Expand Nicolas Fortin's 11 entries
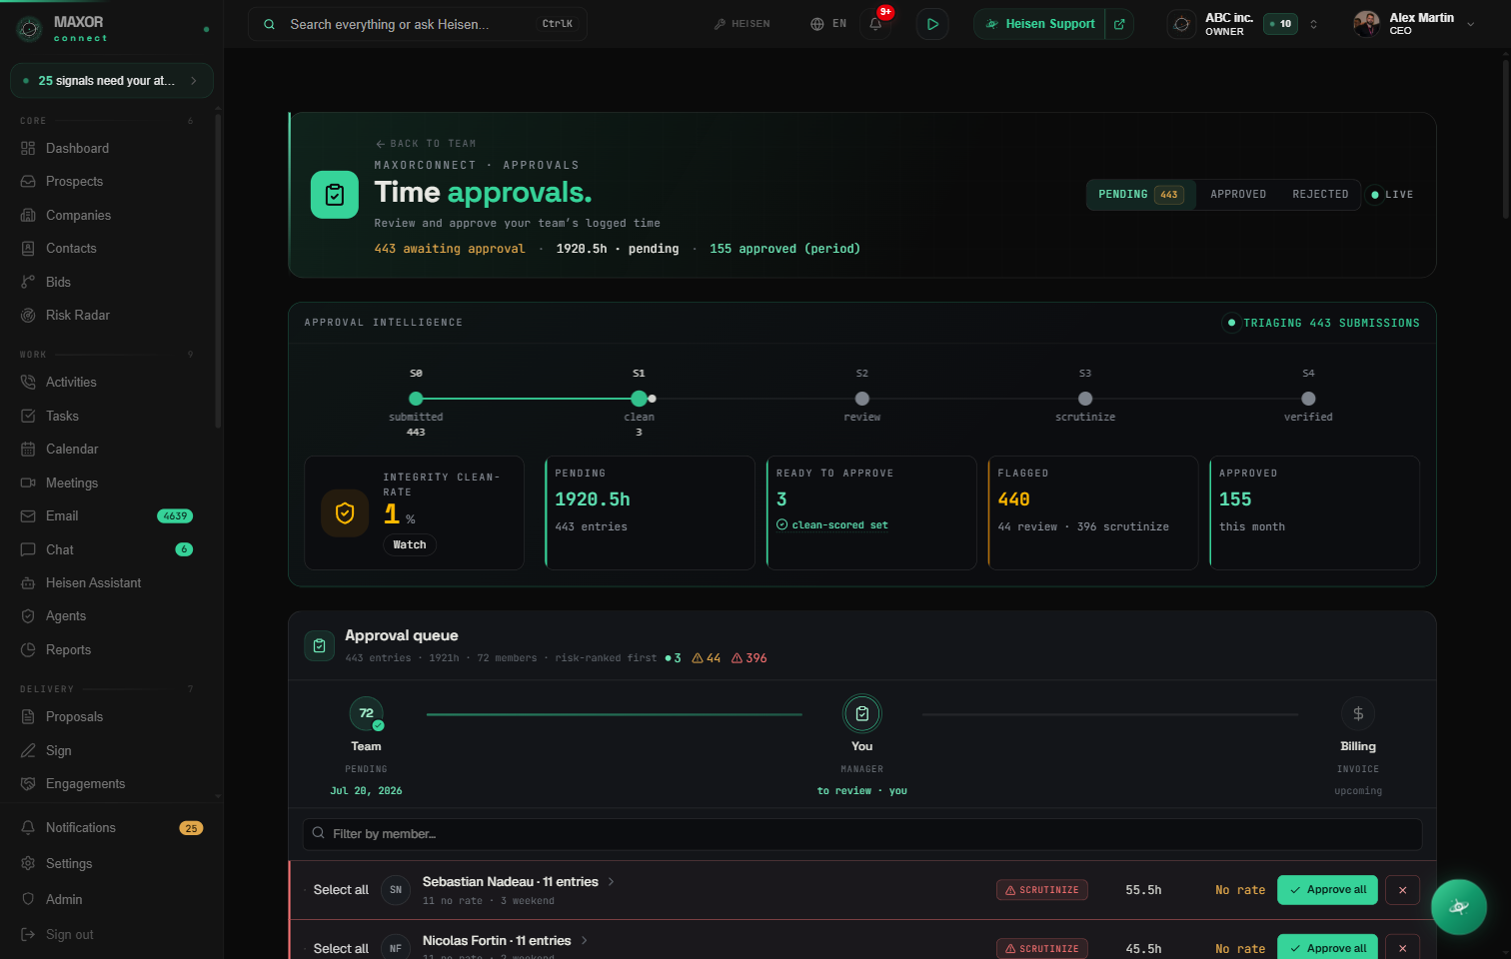Image resolution: width=1511 pixels, height=959 pixels. (x=505, y=941)
